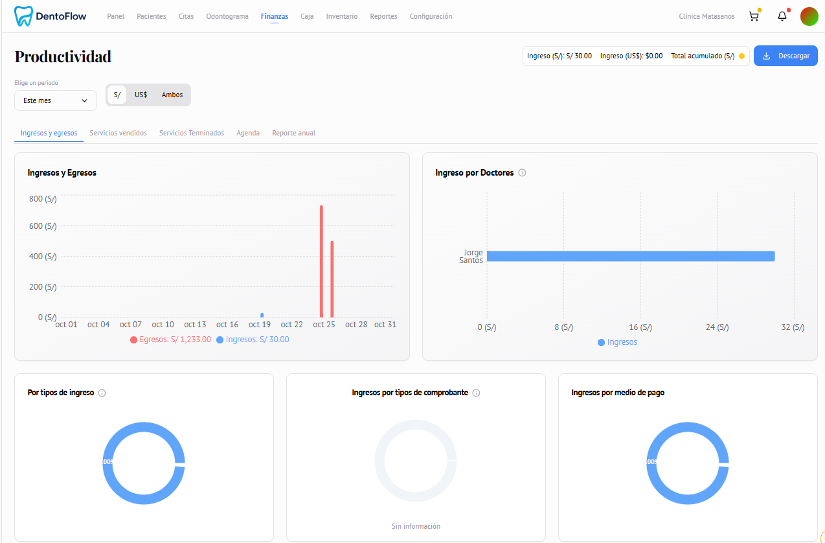This screenshot has width=825, height=543.
Task: Select the US$ currency option
Action: coord(141,95)
